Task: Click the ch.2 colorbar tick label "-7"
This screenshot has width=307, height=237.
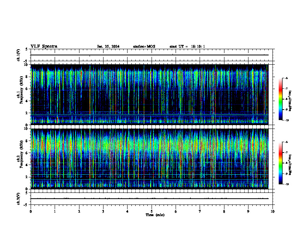Action: pos(286,153)
